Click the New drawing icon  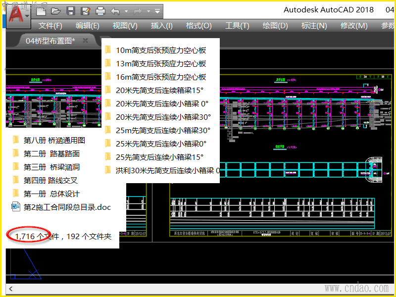(42, 10)
